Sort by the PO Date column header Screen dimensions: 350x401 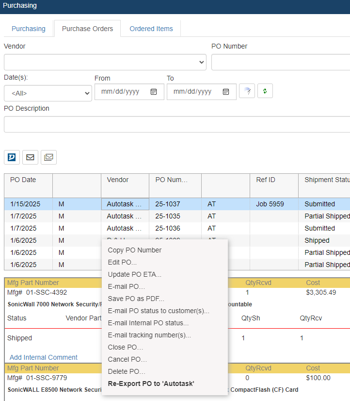tap(23, 180)
